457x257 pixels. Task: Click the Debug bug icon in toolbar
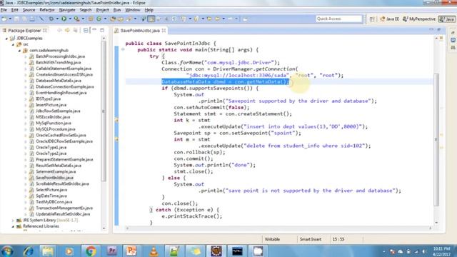(x=51, y=19)
